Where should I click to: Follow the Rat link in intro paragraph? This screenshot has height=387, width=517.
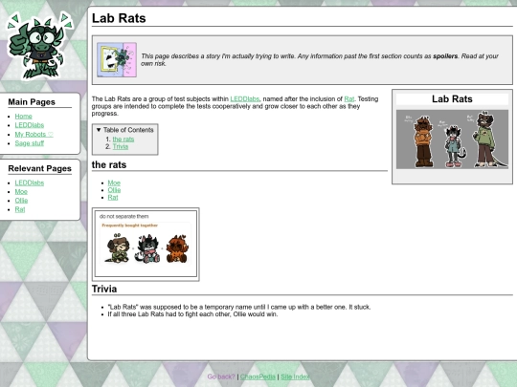pyautogui.click(x=349, y=98)
